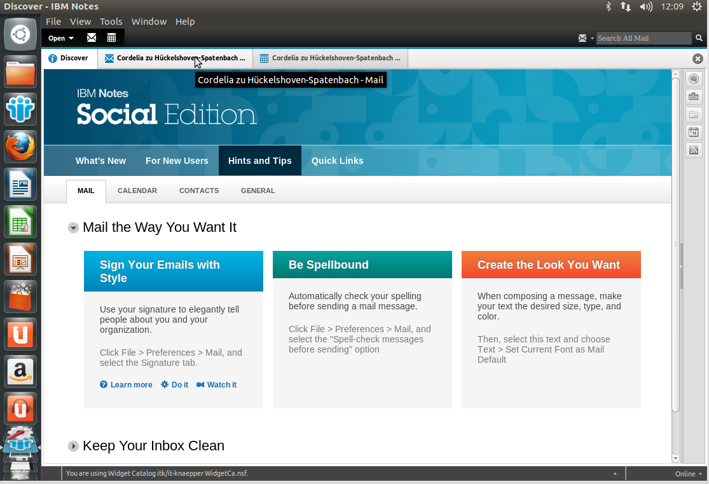Viewport: 709px width, 484px height.
Task: Open the folder sidebar panel icon
Action: [694, 115]
